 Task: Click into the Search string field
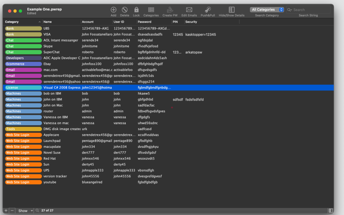click(x=311, y=10)
